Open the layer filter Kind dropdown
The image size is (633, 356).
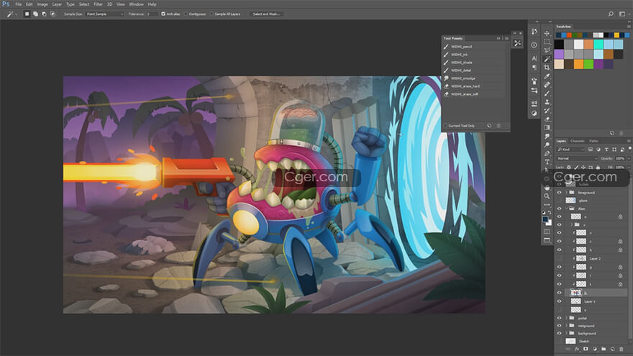coord(571,150)
